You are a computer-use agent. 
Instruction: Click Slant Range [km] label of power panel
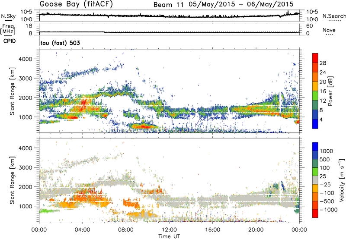12,91
